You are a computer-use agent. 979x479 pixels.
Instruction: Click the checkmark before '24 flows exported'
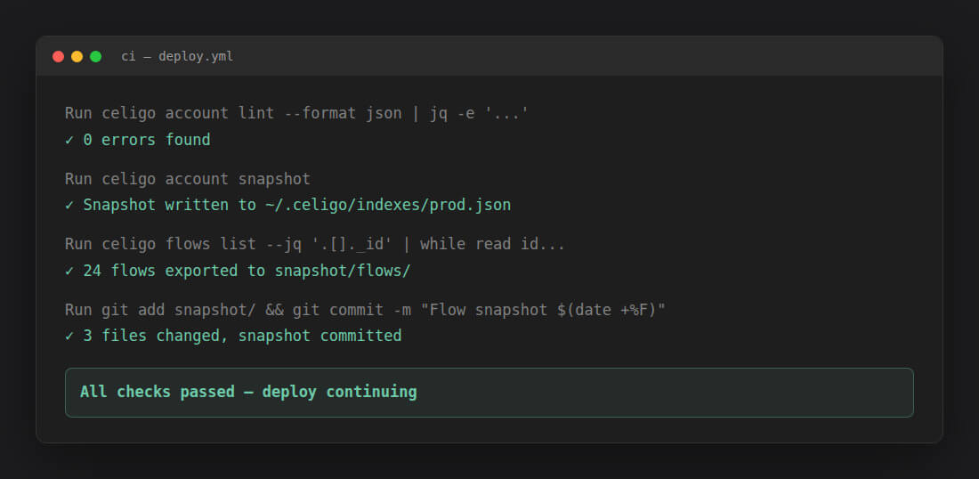tap(69, 271)
